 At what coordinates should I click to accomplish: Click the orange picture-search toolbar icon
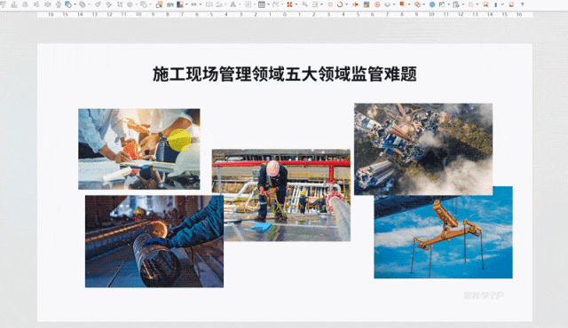[x=159, y=4]
